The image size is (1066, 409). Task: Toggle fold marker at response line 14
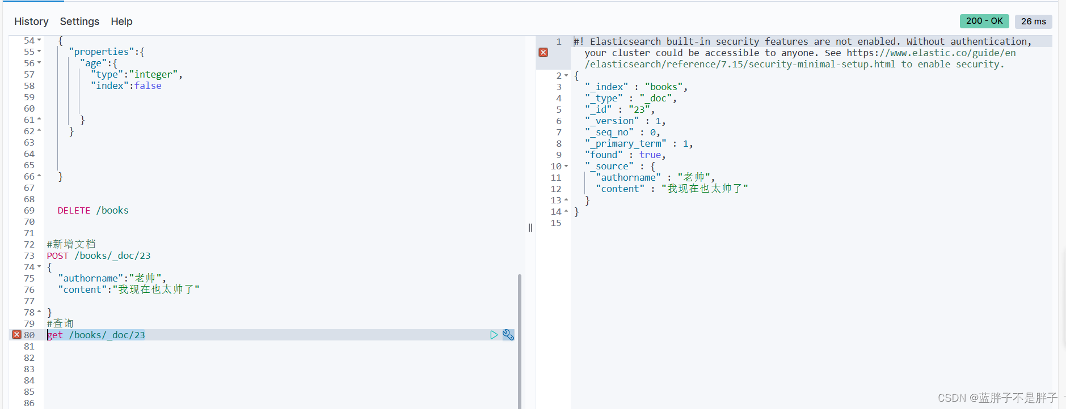tap(566, 211)
